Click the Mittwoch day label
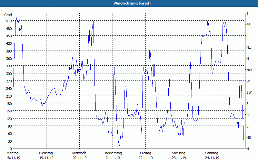This screenshot has width=258, height=161. click(79, 153)
